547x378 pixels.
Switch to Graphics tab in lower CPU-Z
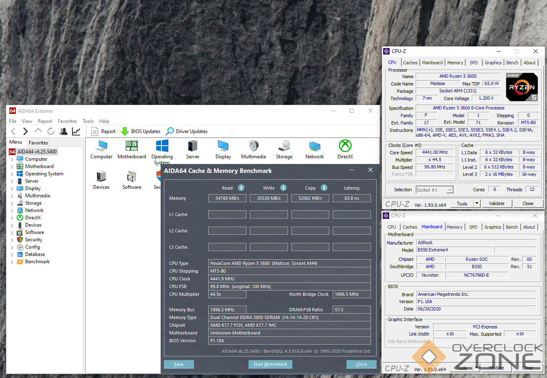point(493,227)
